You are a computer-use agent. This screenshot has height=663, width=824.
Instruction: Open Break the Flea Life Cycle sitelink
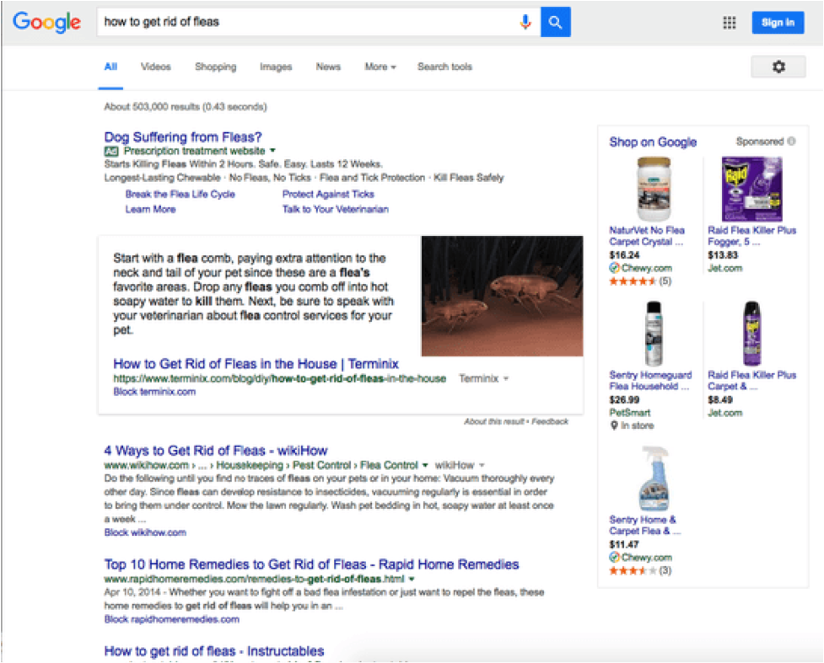pos(180,195)
